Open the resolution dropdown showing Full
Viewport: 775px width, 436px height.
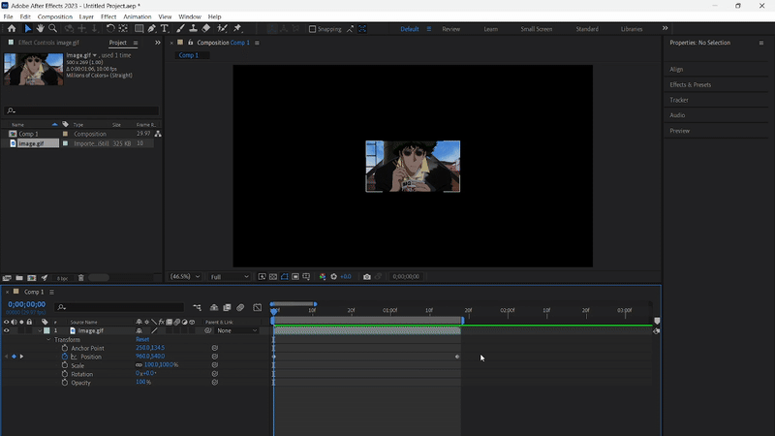coord(230,277)
